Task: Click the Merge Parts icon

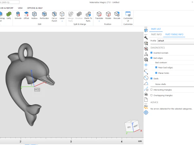Action: [71, 14]
